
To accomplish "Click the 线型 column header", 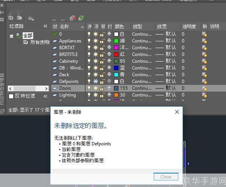I will [143, 26].
